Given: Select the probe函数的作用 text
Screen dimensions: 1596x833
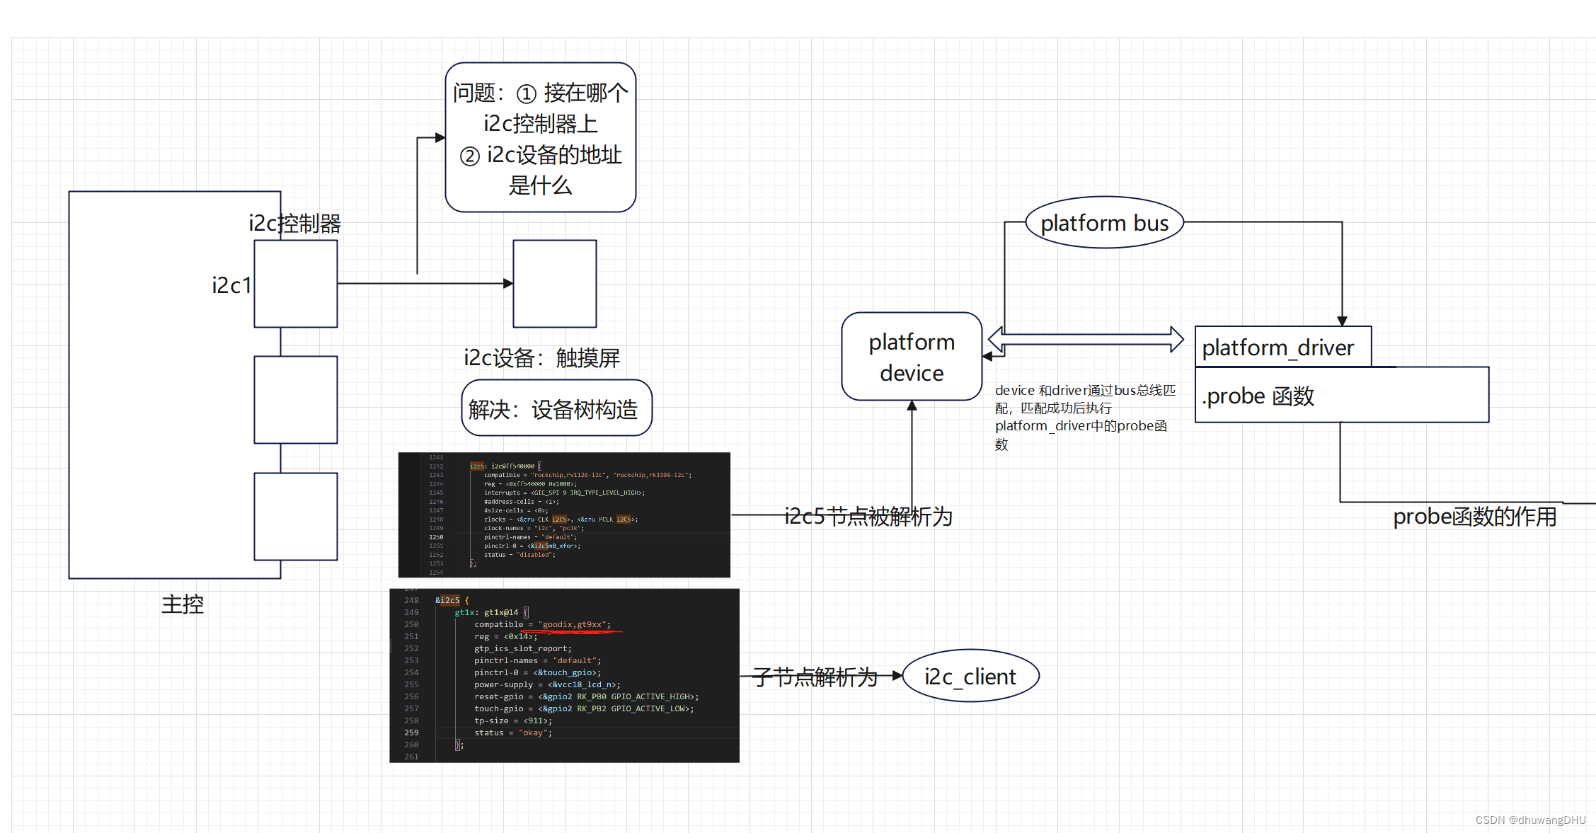Looking at the screenshot, I should 1475,517.
